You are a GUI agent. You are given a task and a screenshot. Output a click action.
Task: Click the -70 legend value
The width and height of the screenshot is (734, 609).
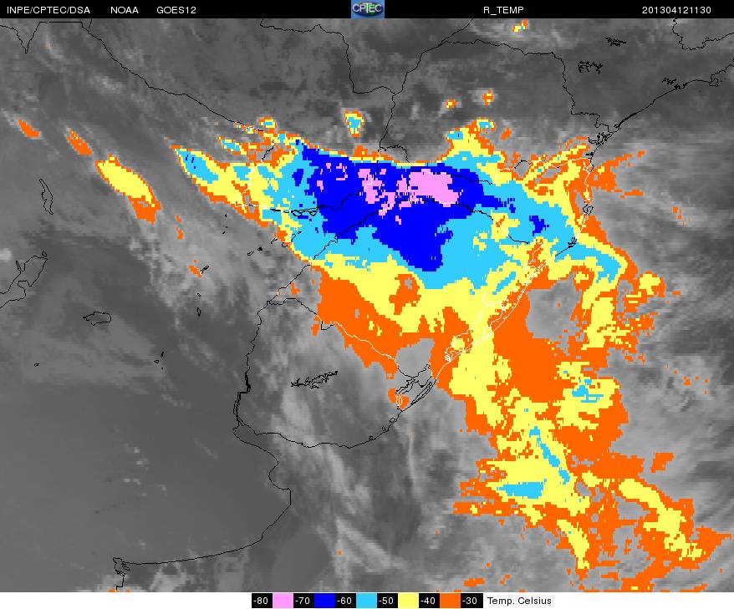click(303, 601)
